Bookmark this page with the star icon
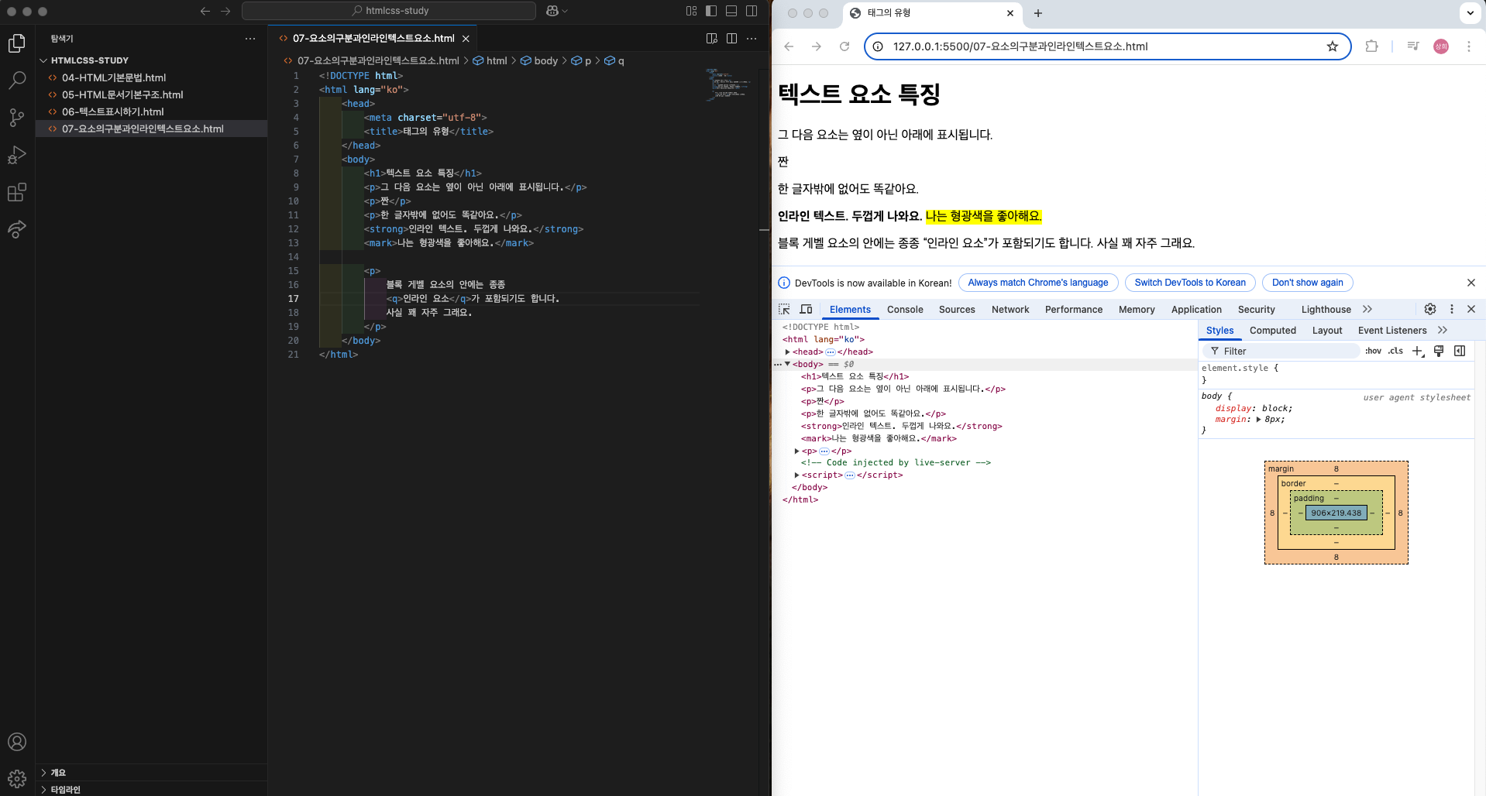Image resolution: width=1486 pixels, height=796 pixels. pos(1333,46)
